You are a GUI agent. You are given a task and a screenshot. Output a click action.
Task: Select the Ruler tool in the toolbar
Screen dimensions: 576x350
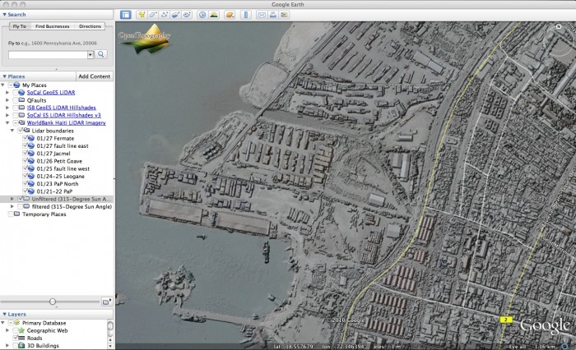pos(246,15)
